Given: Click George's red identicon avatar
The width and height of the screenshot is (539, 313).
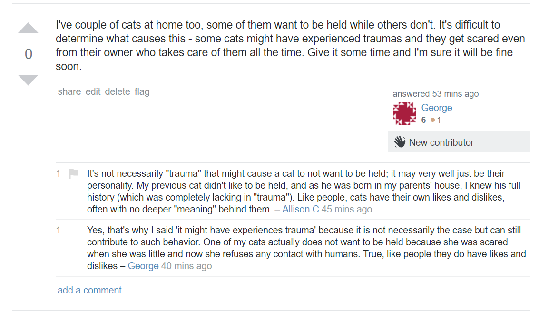Looking at the screenshot, I should [x=404, y=113].
